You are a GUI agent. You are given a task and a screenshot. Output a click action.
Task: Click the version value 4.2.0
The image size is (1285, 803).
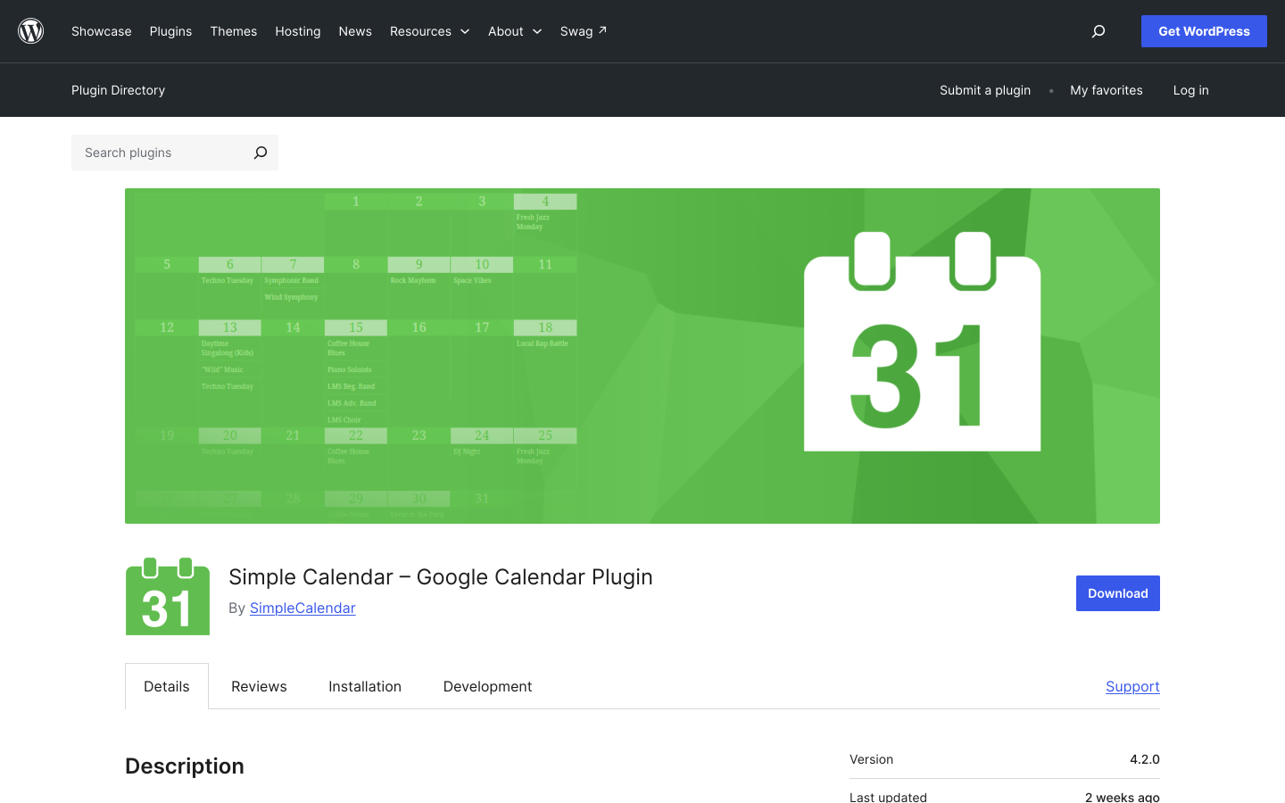(1145, 759)
